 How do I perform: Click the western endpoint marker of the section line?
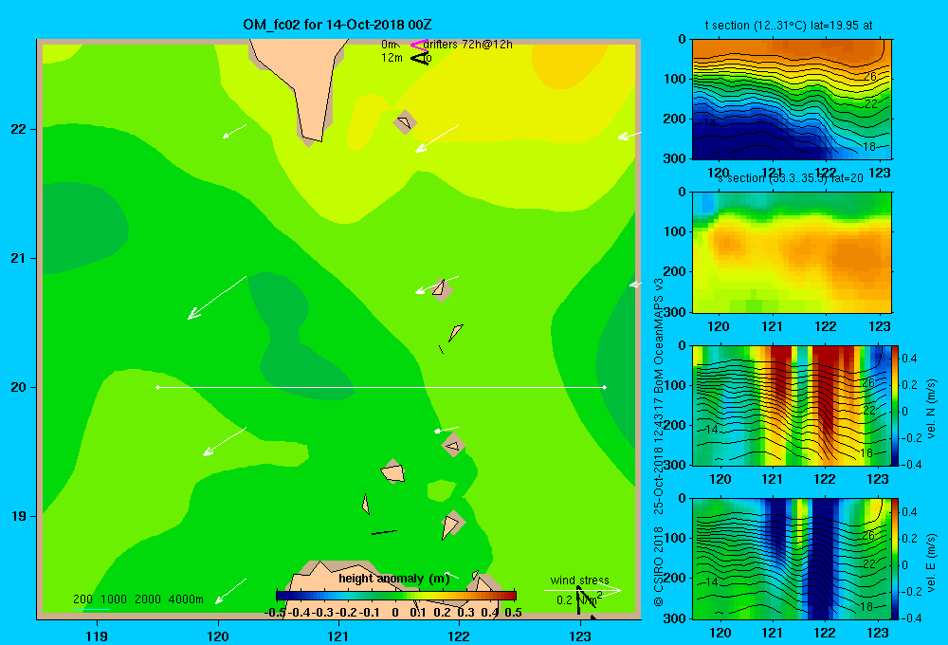pos(157,387)
